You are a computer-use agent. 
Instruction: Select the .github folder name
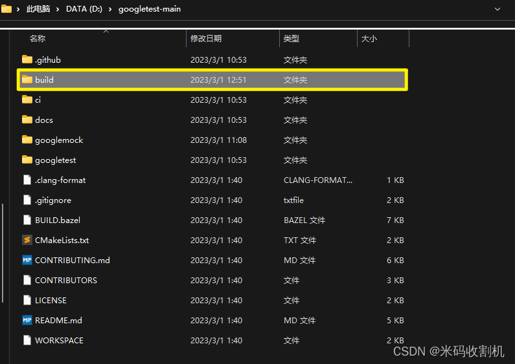48,59
